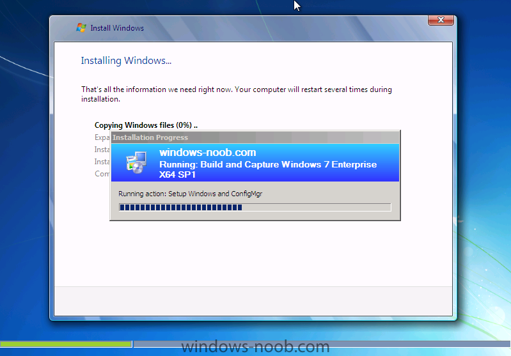Click the Windows flag icon in title bar
Screen dimensions: 511x356
[x=81, y=27]
